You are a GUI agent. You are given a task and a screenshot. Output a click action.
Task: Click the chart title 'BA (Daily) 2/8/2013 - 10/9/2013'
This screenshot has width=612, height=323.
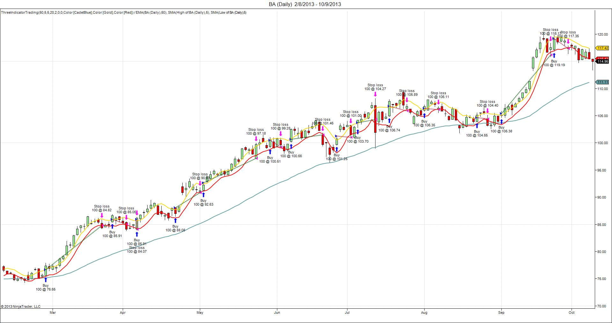[x=305, y=4]
